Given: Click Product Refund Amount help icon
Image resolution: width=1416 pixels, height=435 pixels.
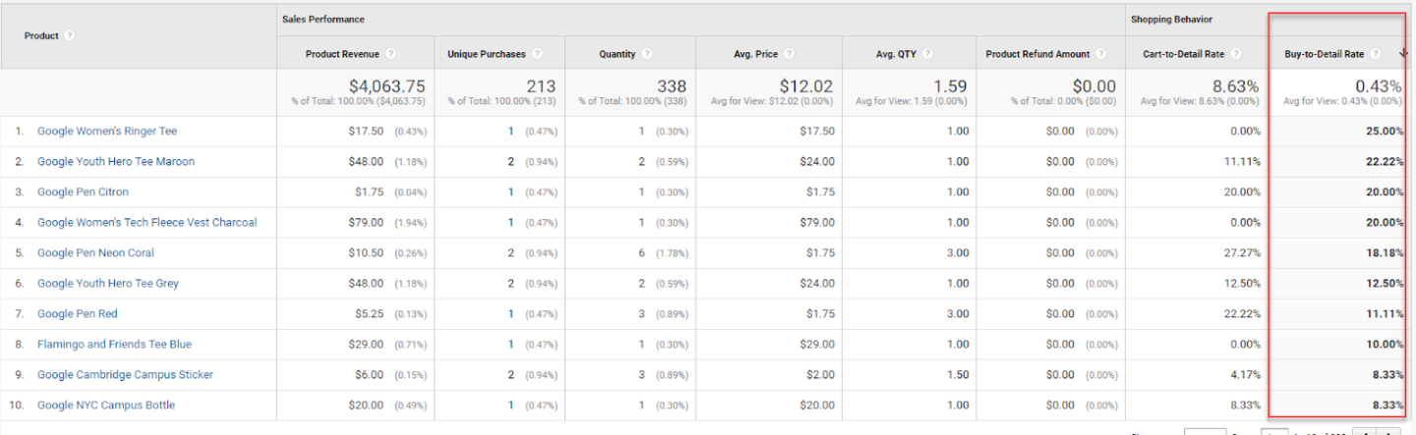Looking at the screenshot, I should point(1101,54).
